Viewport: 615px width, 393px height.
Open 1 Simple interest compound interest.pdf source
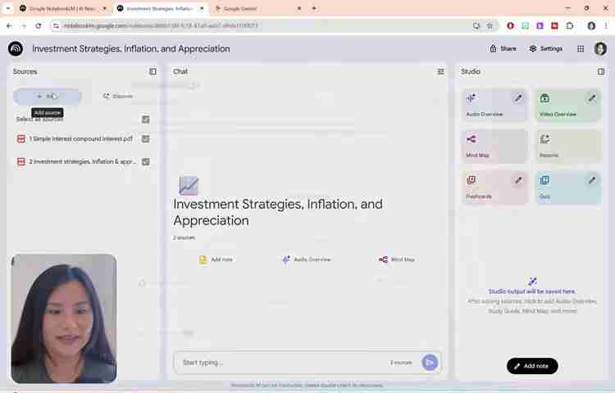pyautogui.click(x=80, y=139)
